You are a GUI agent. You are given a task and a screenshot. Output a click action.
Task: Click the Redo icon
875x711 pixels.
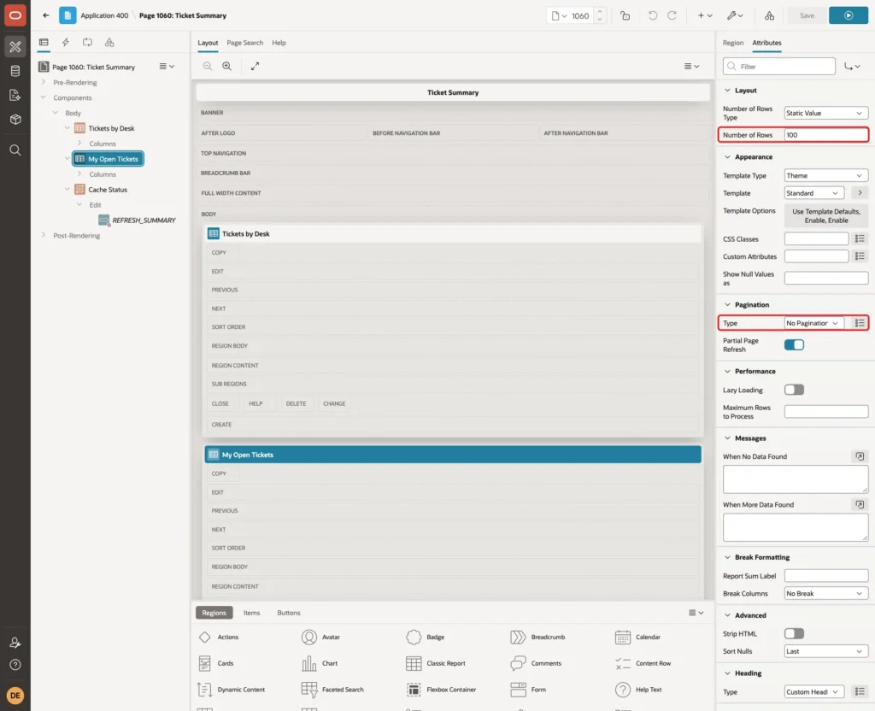click(x=672, y=15)
